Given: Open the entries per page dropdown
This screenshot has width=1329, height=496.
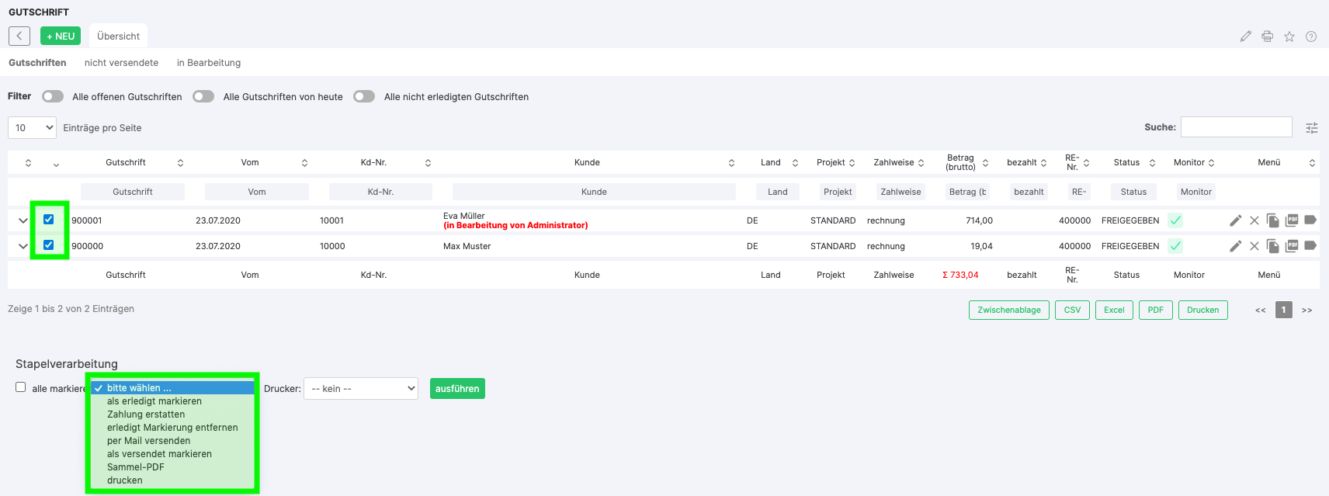Looking at the screenshot, I should click(32, 128).
